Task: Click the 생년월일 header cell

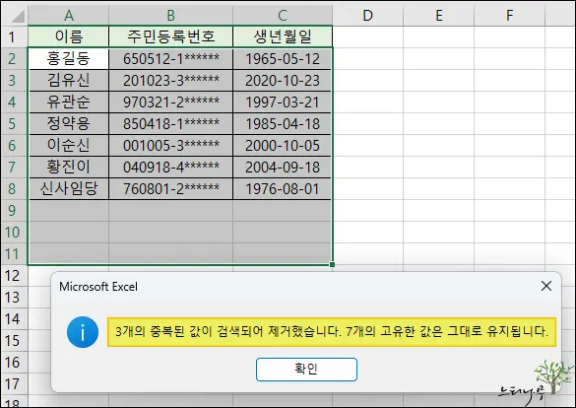Action: 283,36
